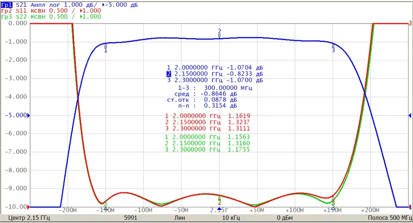
Task: Select the highlighted Гр1 trace label
Action: [7, 5]
